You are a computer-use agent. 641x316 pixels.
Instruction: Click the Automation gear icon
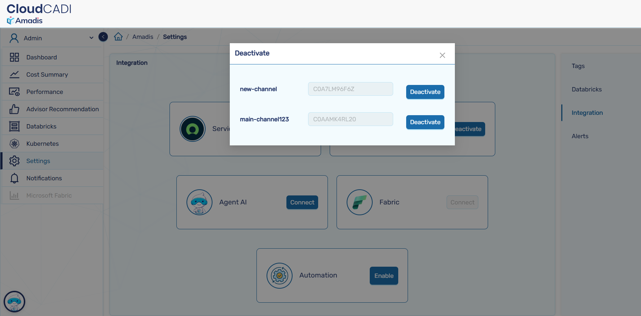279,276
